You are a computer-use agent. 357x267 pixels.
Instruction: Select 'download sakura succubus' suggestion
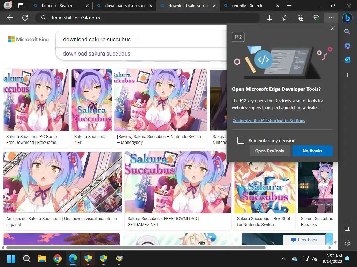tap(97, 54)
